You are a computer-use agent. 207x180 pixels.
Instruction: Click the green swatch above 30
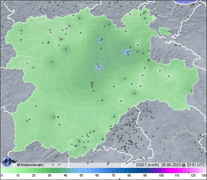pyautogui.click(x=49, y=171)
